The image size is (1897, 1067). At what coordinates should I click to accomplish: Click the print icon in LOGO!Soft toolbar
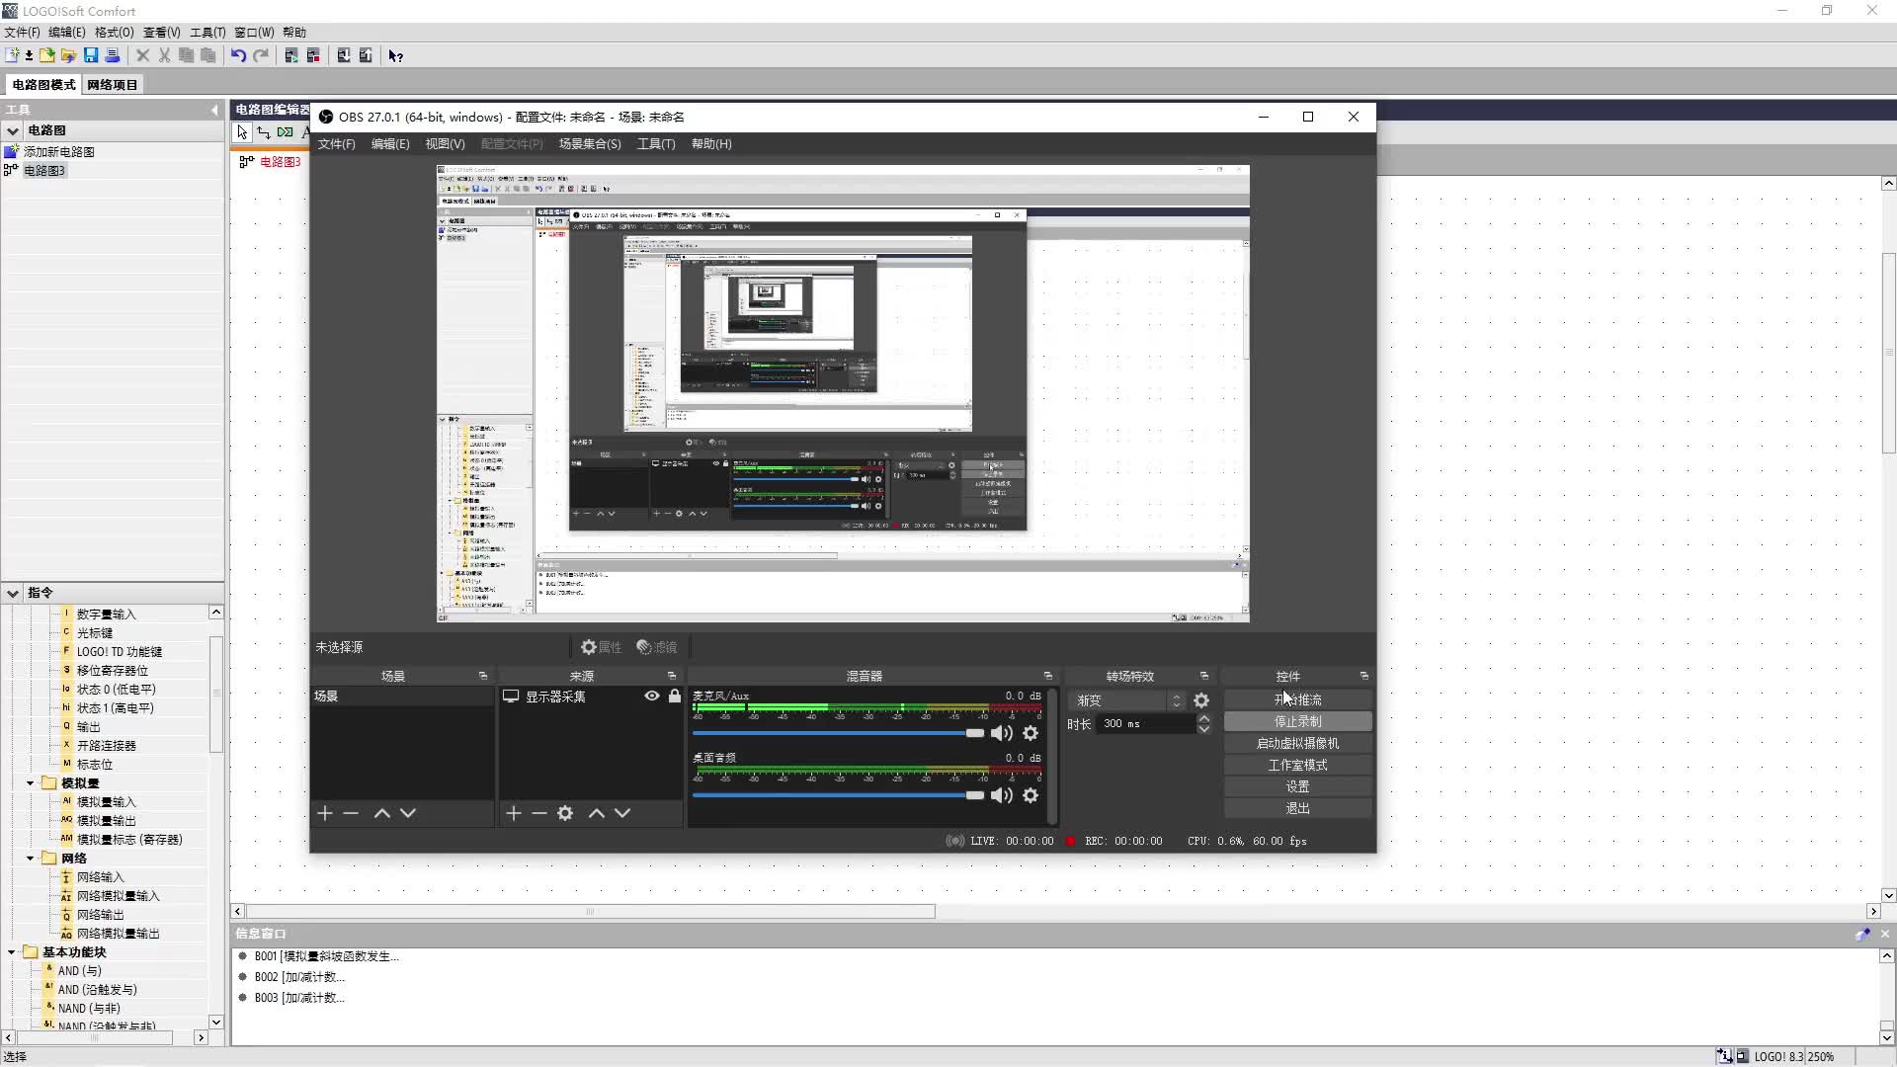(x=113, y=55)
